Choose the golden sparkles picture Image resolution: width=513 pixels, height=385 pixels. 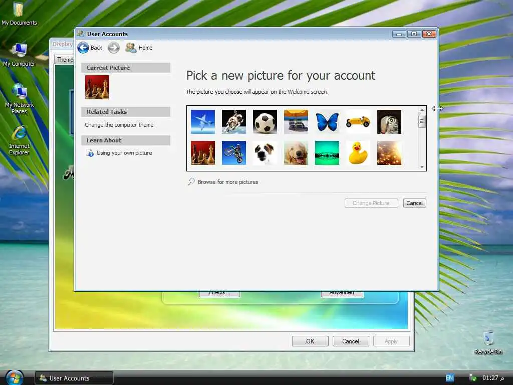click(389, 153)
